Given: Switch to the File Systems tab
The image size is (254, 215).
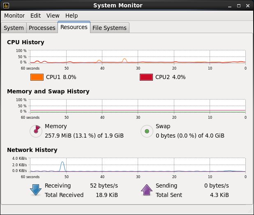Looking at the screenshot, I should [x=109, y=28].
